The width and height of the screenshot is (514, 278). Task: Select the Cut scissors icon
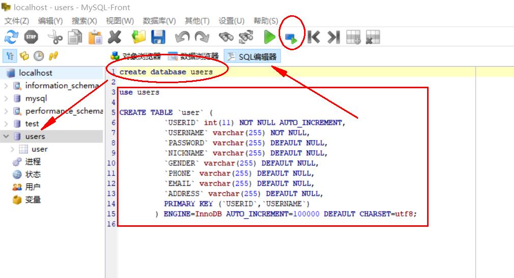click(x=55, y=37)
